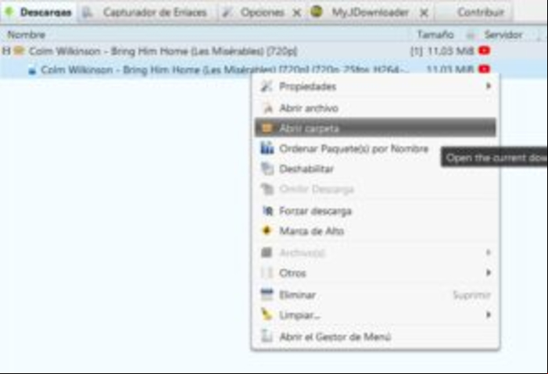
Task: Click the Abrir carpeta folder icon
Action: coord(267,128)
